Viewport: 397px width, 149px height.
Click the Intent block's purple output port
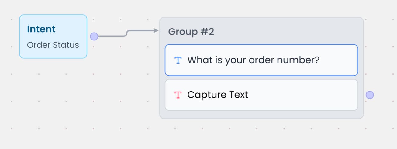click(x=94, y=36)
